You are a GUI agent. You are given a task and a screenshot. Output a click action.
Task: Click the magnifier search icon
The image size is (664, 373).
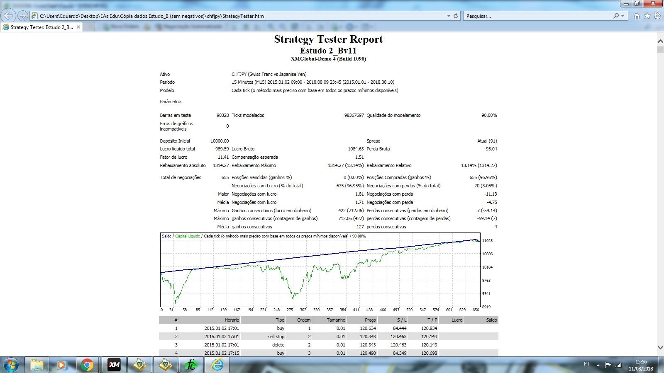(616, 16)
